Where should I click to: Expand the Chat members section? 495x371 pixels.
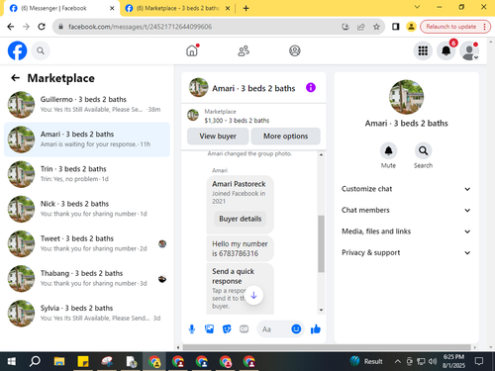(406, 210)
